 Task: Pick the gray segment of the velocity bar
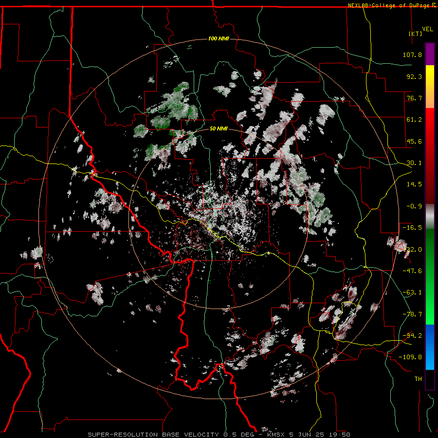(430, 217)
